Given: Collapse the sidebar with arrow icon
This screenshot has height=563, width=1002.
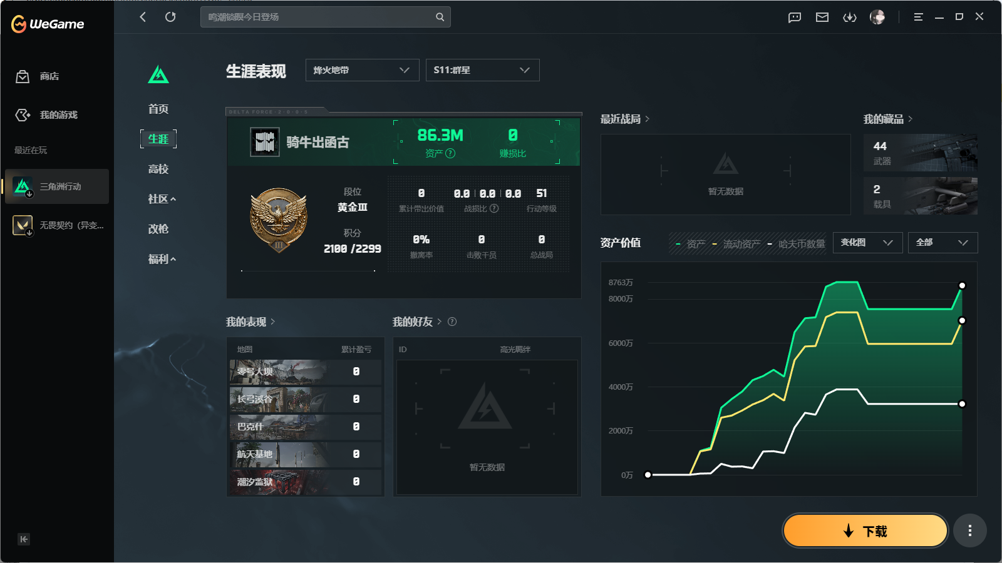Looking at the screenshot, I should click(24, 539).
